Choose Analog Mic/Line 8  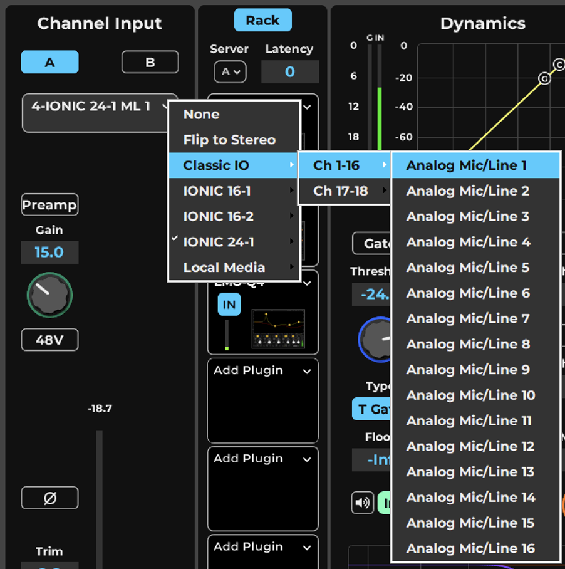click(x=476, y=344)
